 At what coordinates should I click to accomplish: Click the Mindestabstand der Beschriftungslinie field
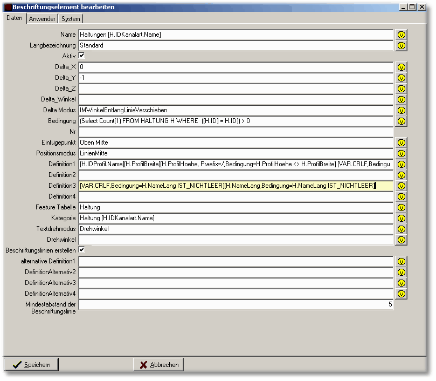click(x=236, y=304)
